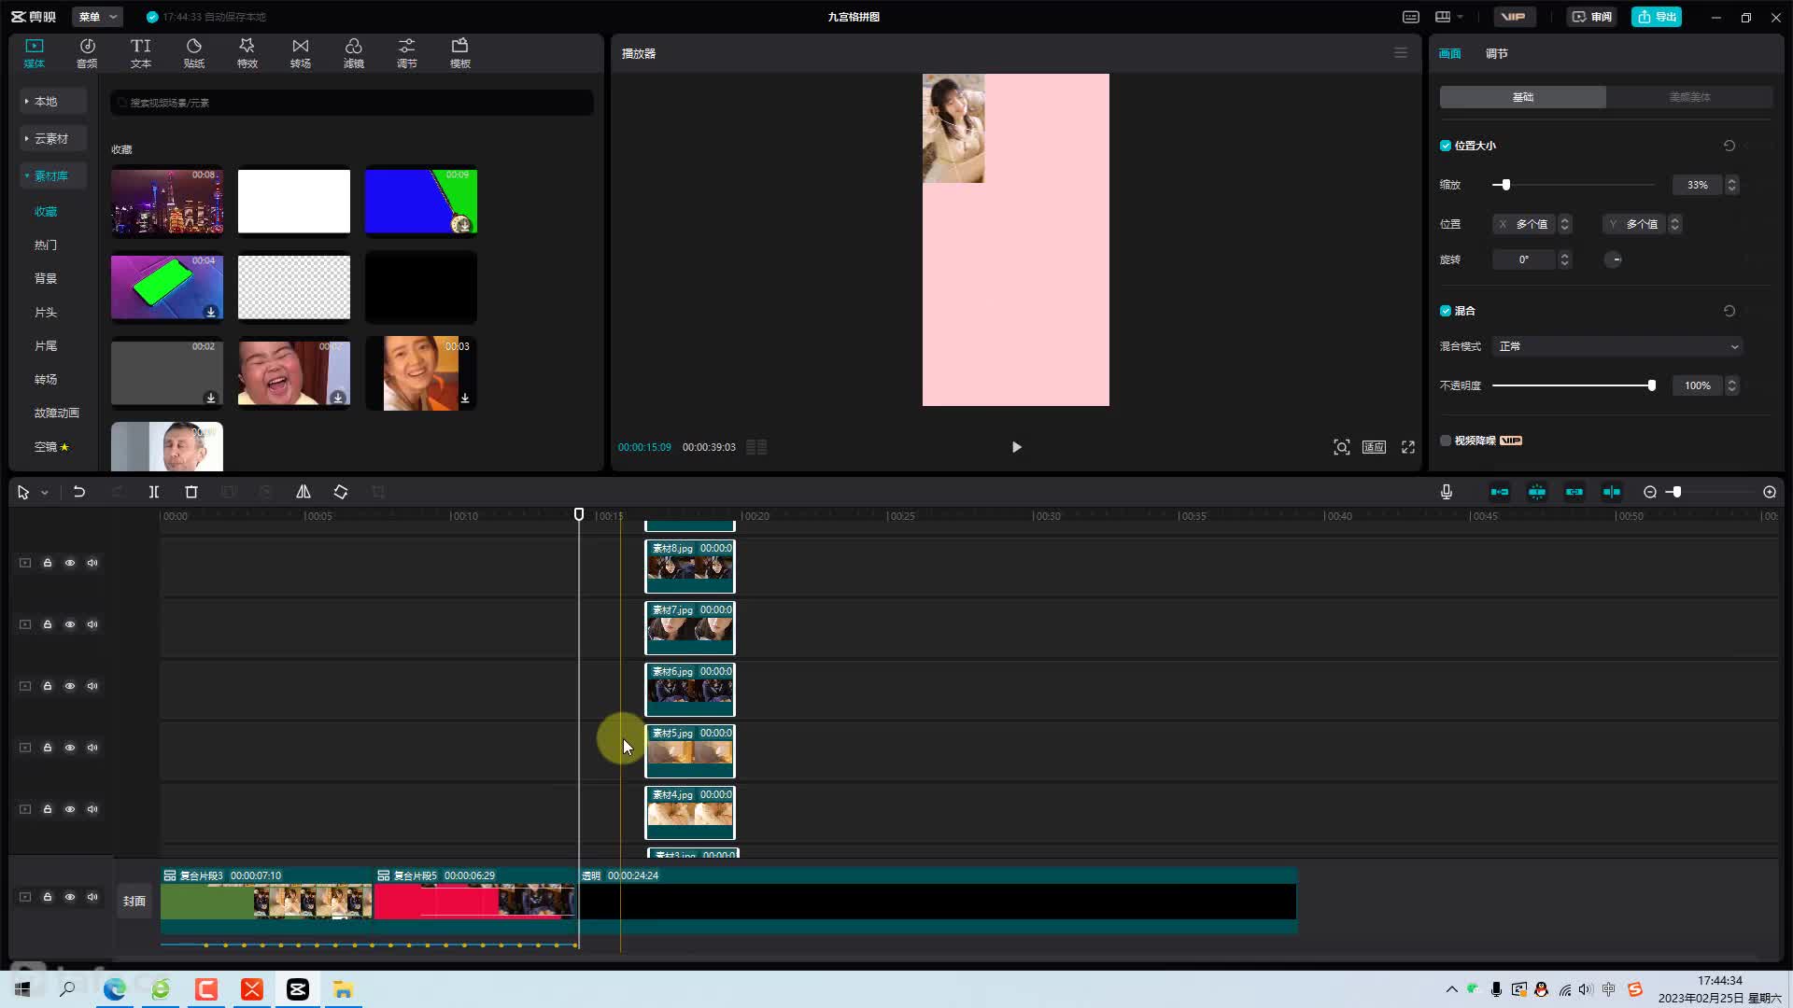Screen dimensions: 1793x1008
Task: Open the 背景 category
Action: (x=46, y=278)
